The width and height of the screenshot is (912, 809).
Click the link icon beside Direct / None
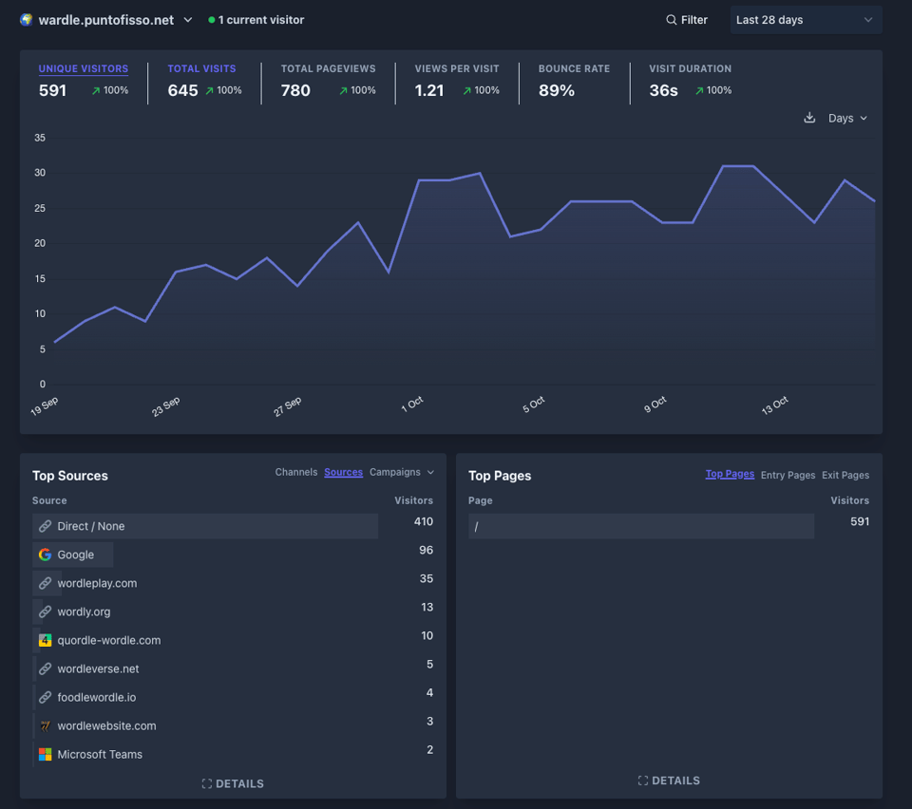[x=45, y=526]
